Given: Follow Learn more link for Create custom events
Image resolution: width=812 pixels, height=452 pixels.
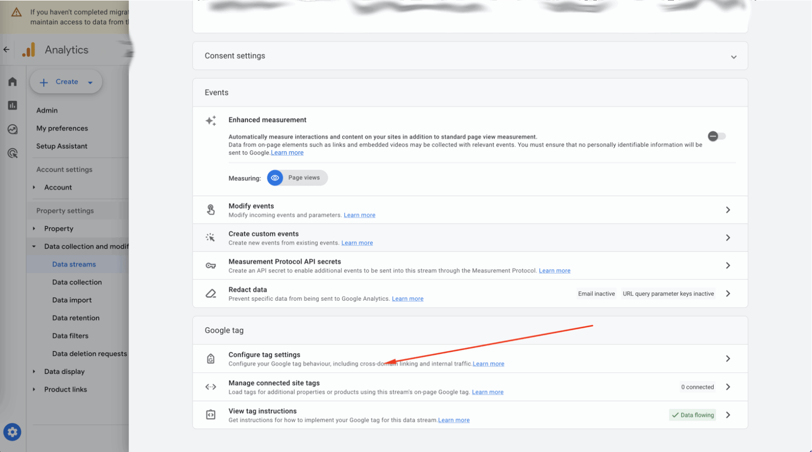Looking at the screenshot, I should pyautogui.click(x=357, y=243).
